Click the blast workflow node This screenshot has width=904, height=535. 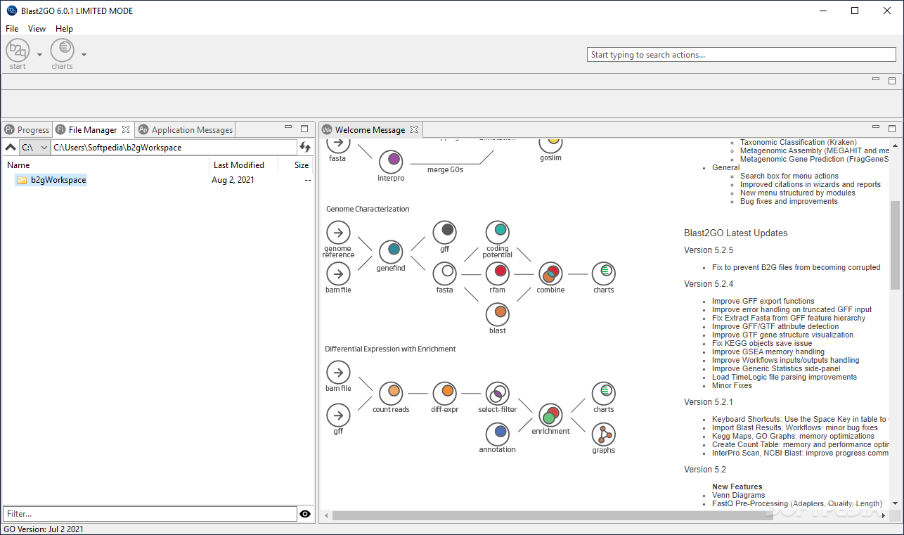(x=498, y=314)
